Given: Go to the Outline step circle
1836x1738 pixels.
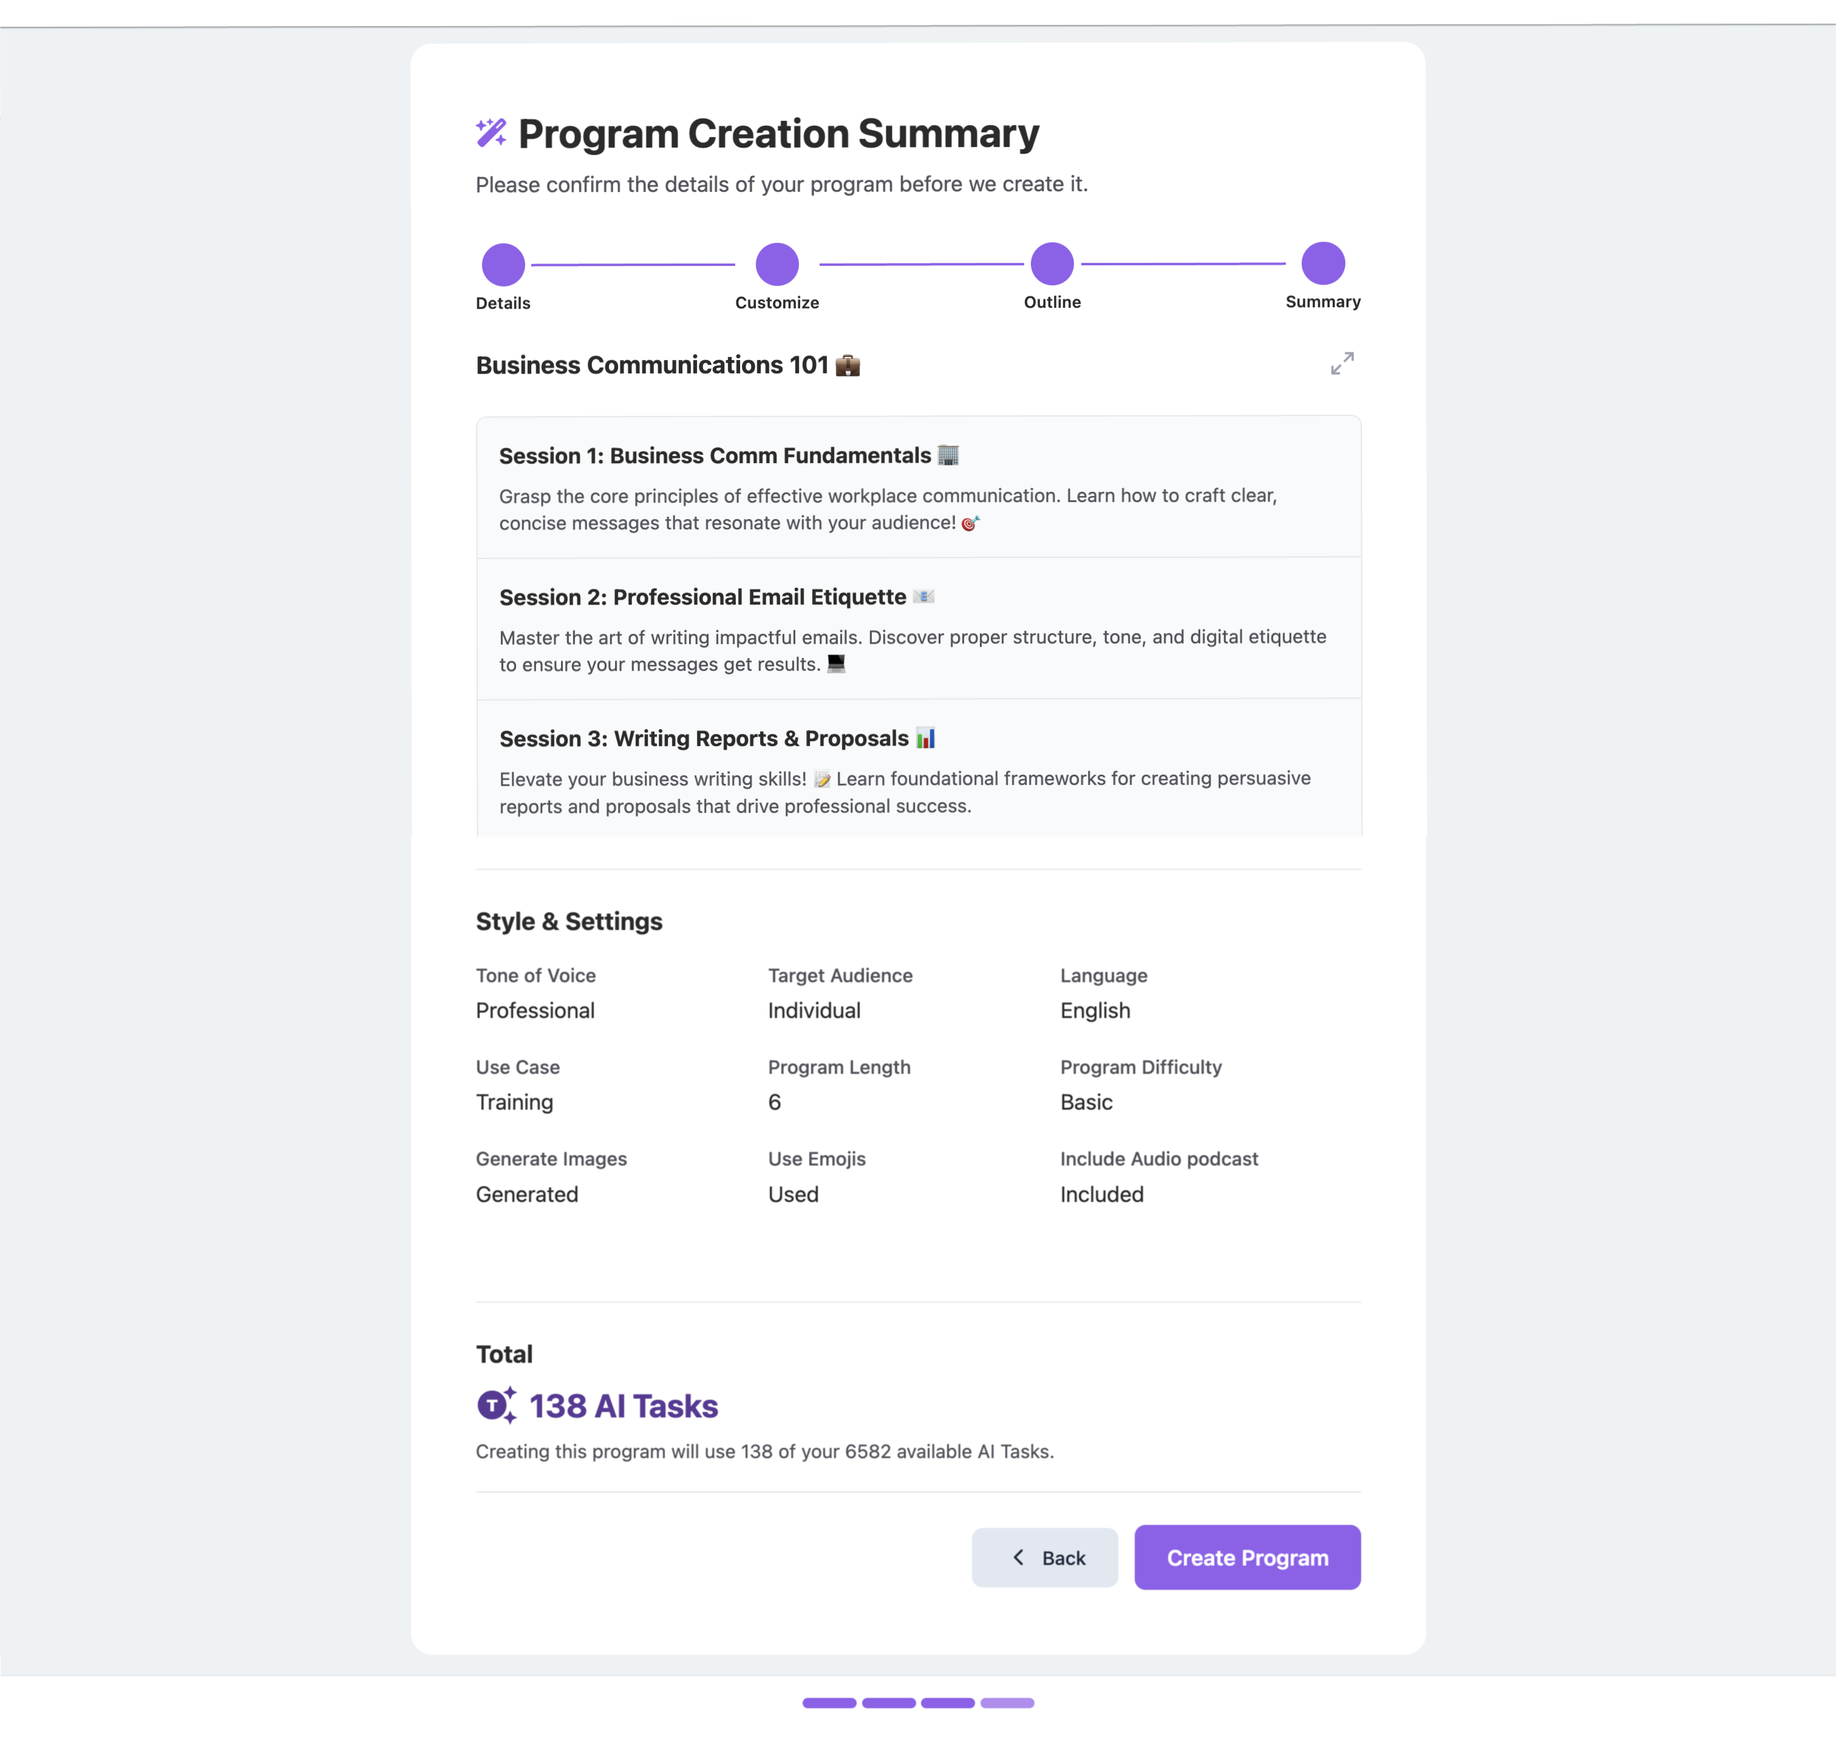Looking at the screenshot, I should point(1052,264).
